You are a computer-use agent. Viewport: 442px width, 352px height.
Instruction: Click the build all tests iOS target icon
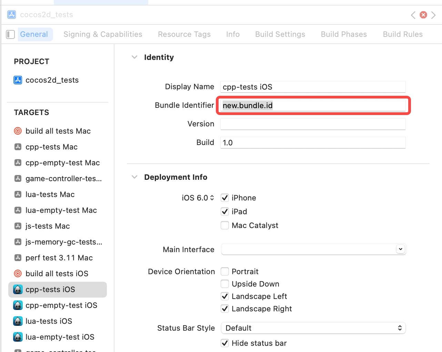point(18,273)
